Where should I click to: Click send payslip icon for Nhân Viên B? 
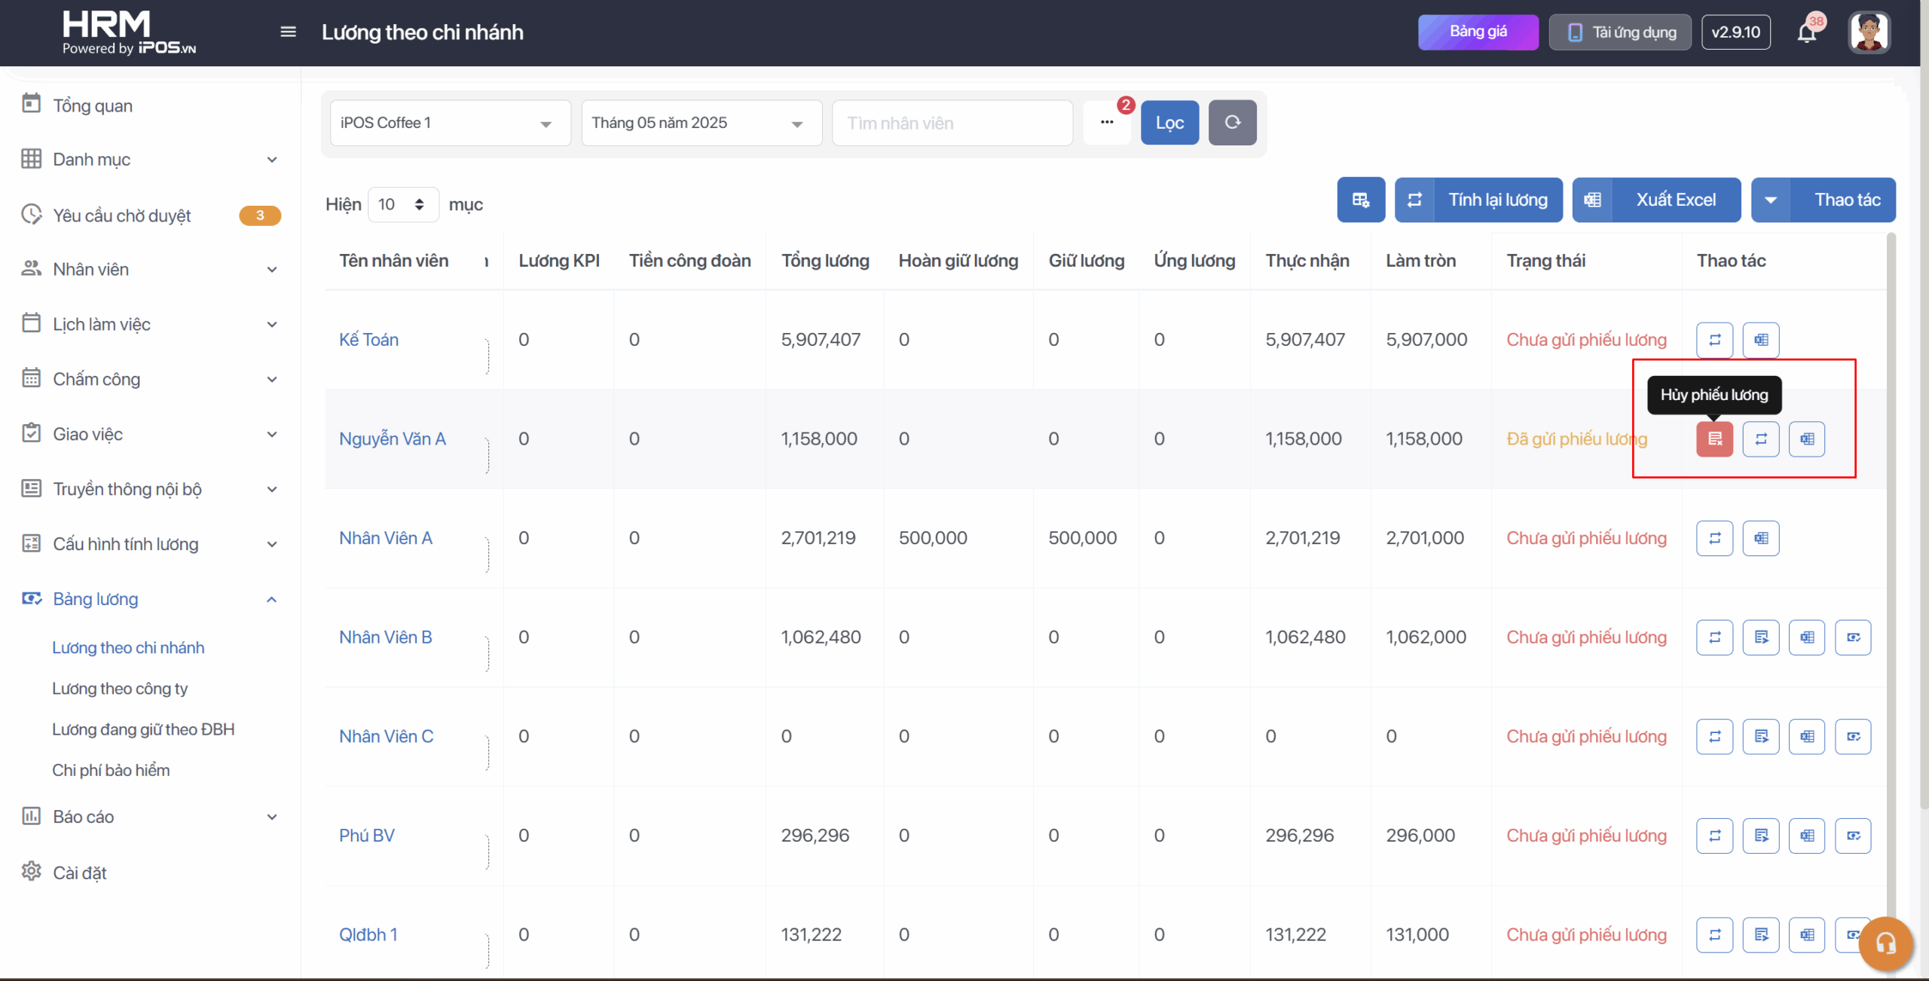click(x=1760, y=637)
